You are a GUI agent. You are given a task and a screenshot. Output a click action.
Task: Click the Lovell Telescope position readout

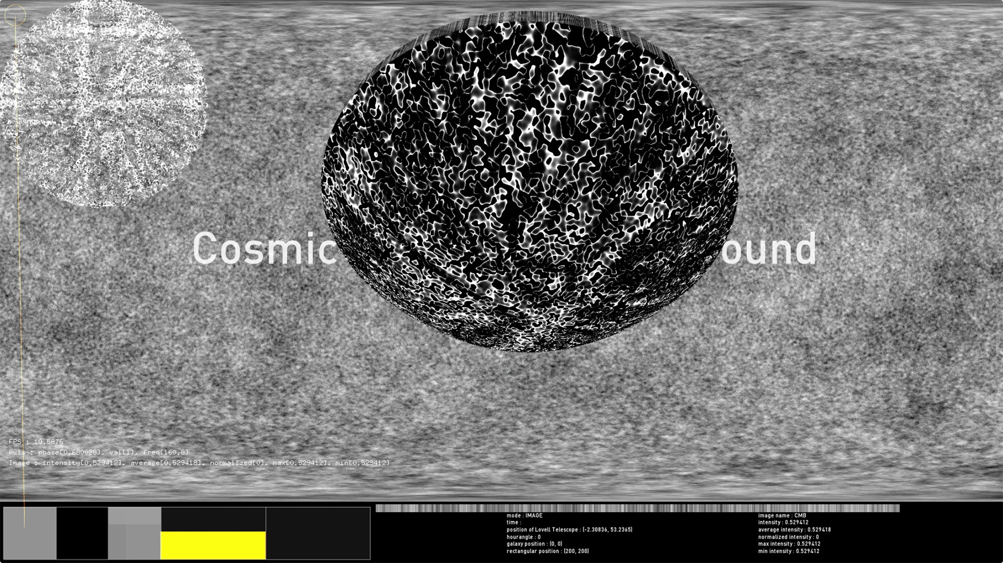569,530
